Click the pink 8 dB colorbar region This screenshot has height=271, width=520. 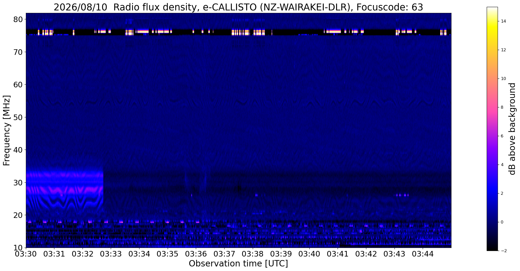(x=492, y=107)
